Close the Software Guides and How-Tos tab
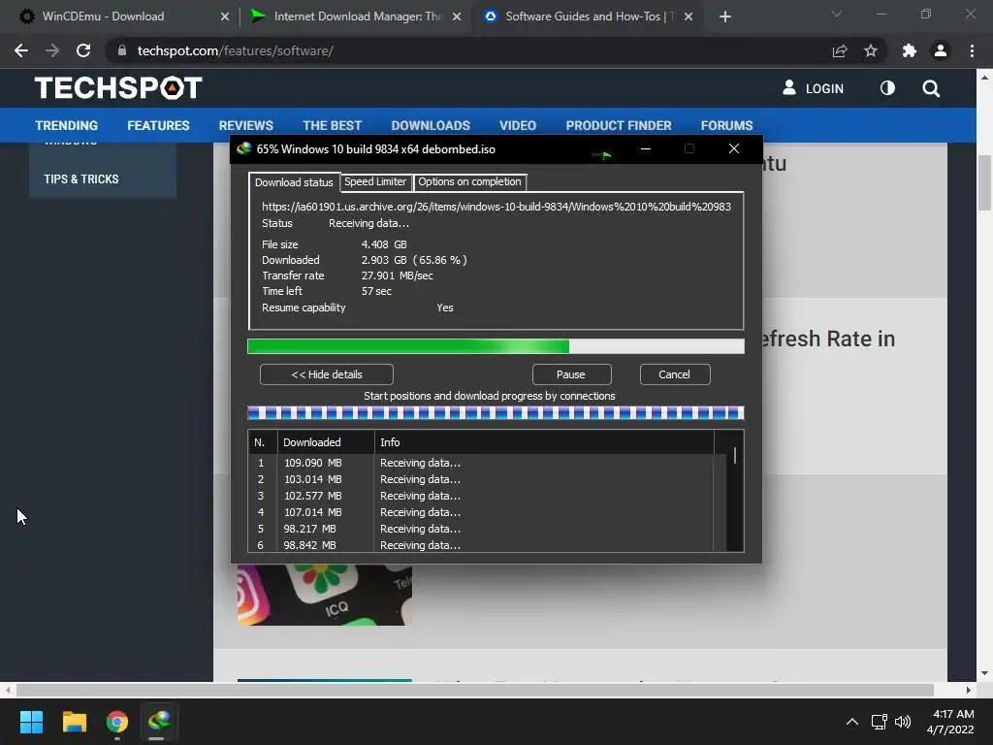The image size is (993, 745). point(689,16)
